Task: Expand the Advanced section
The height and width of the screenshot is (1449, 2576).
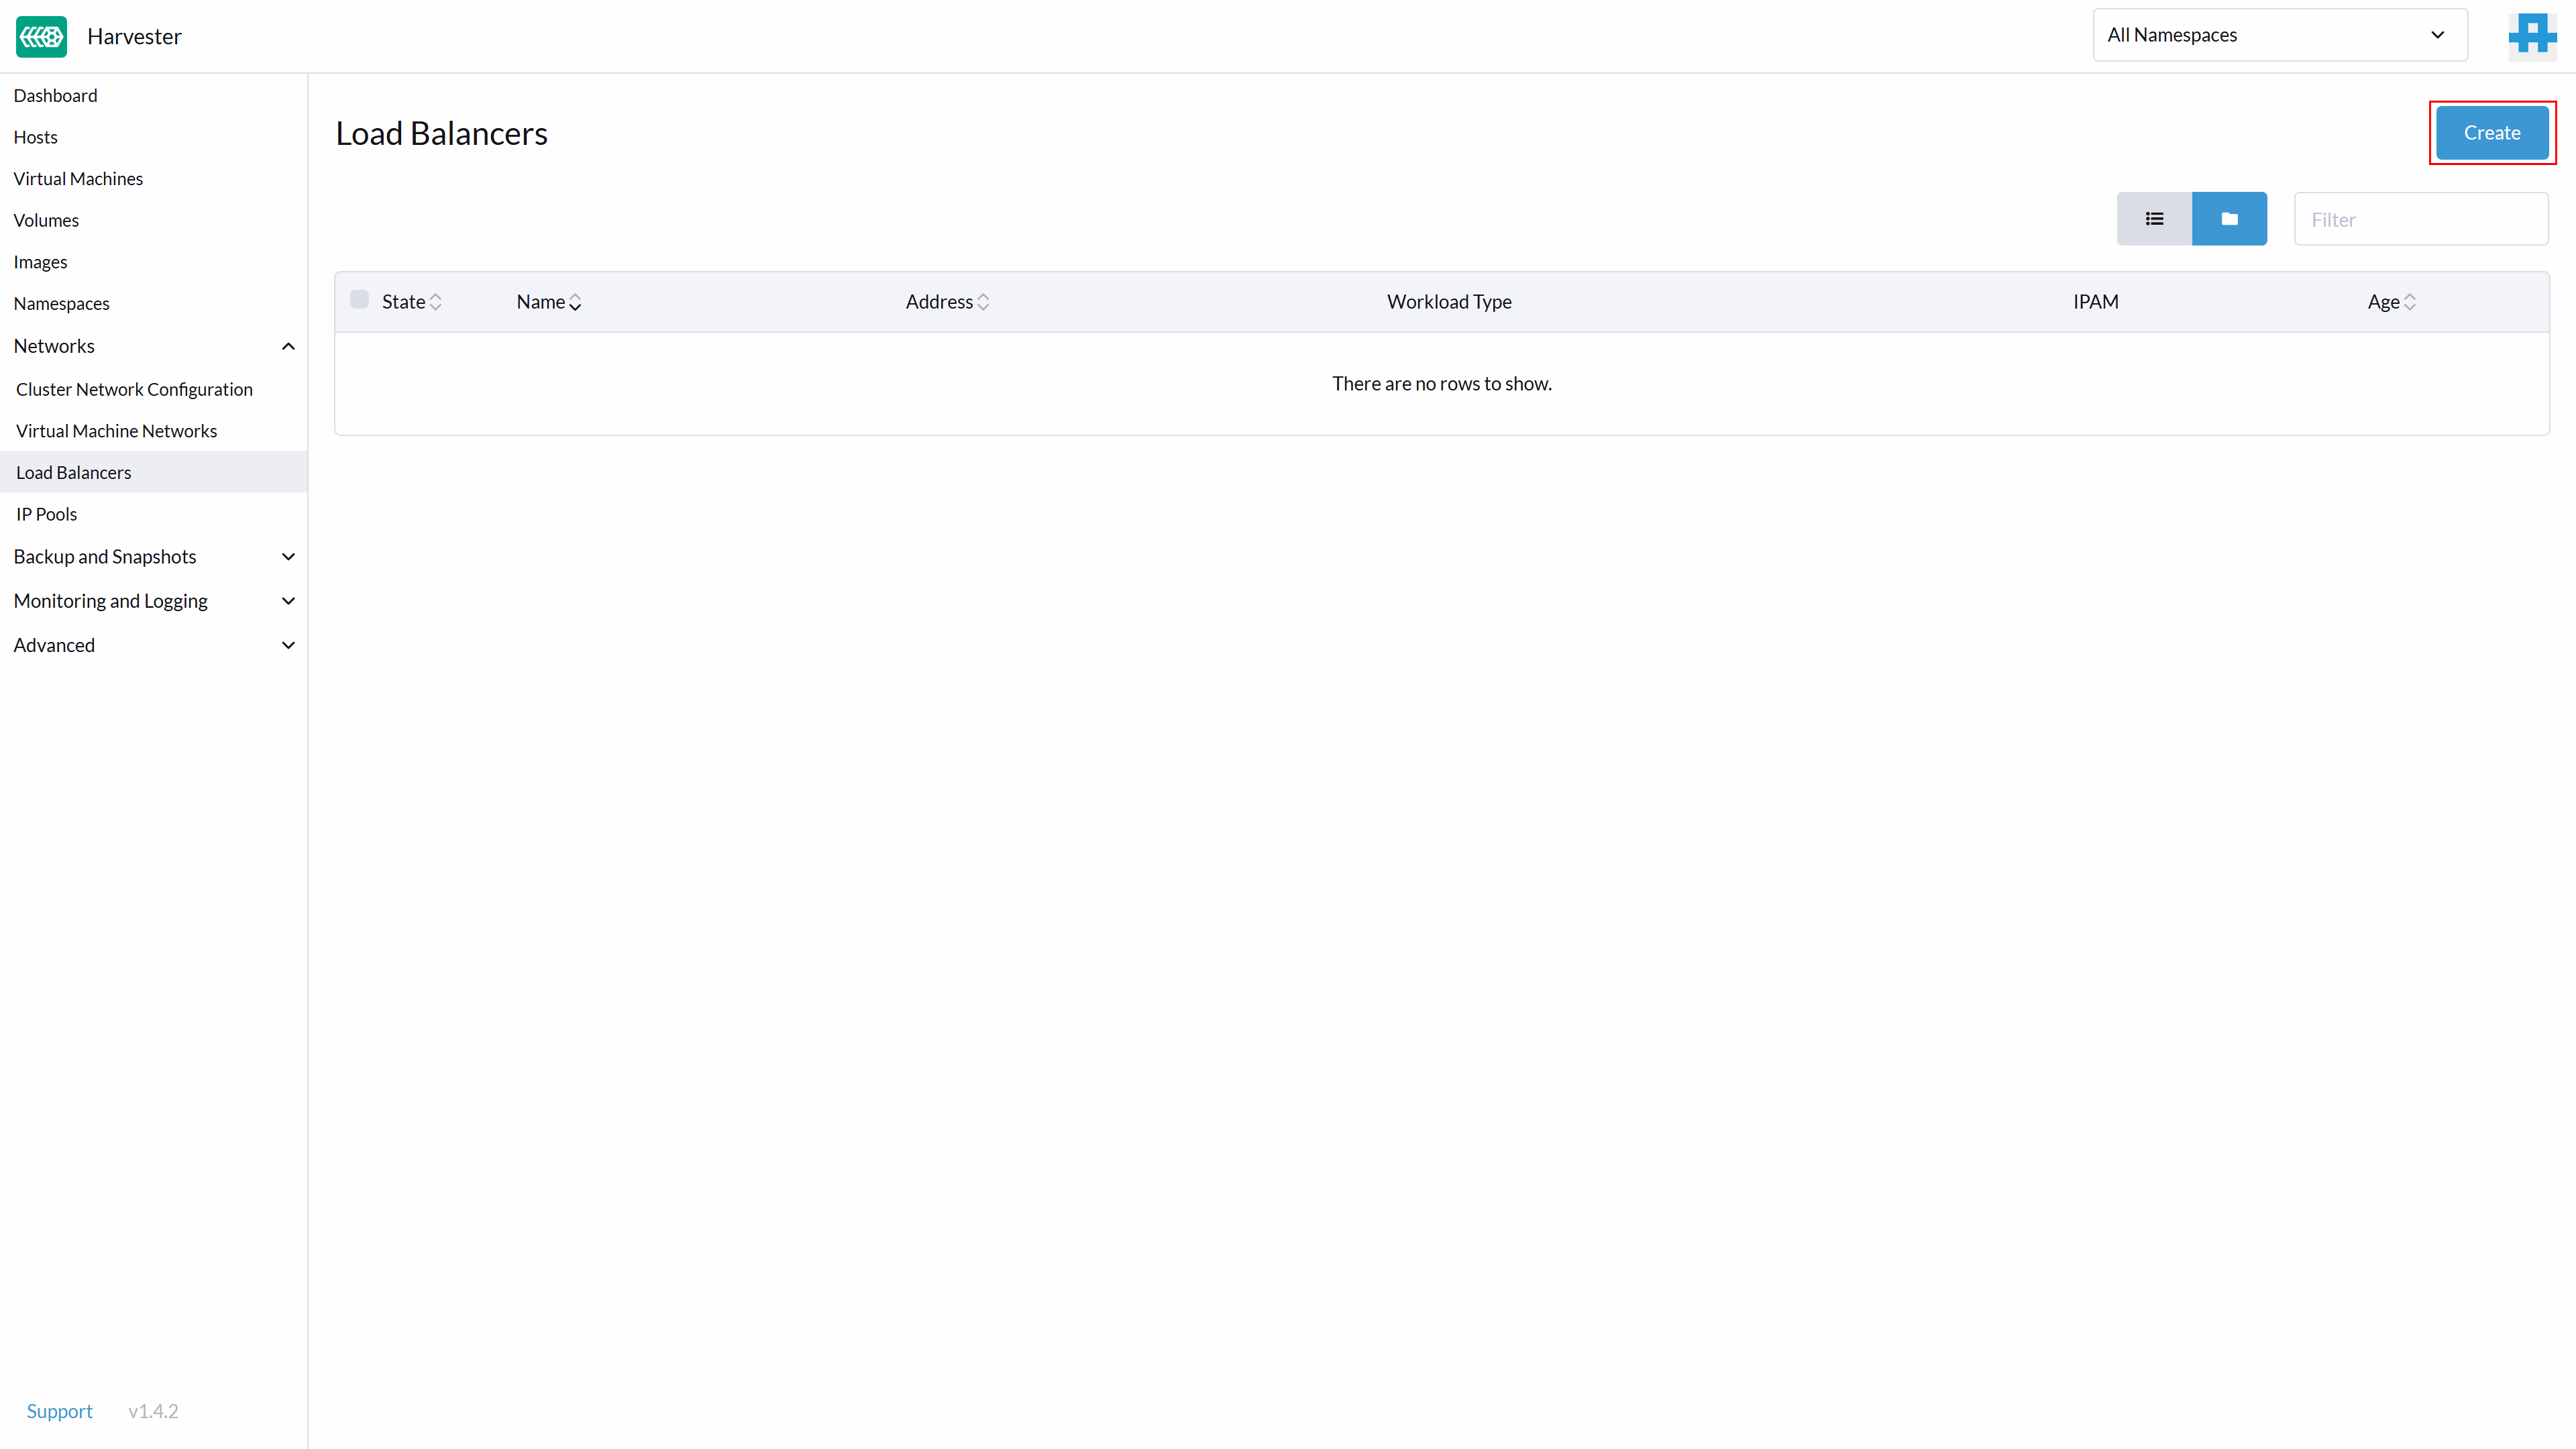Action: (288, 645)
